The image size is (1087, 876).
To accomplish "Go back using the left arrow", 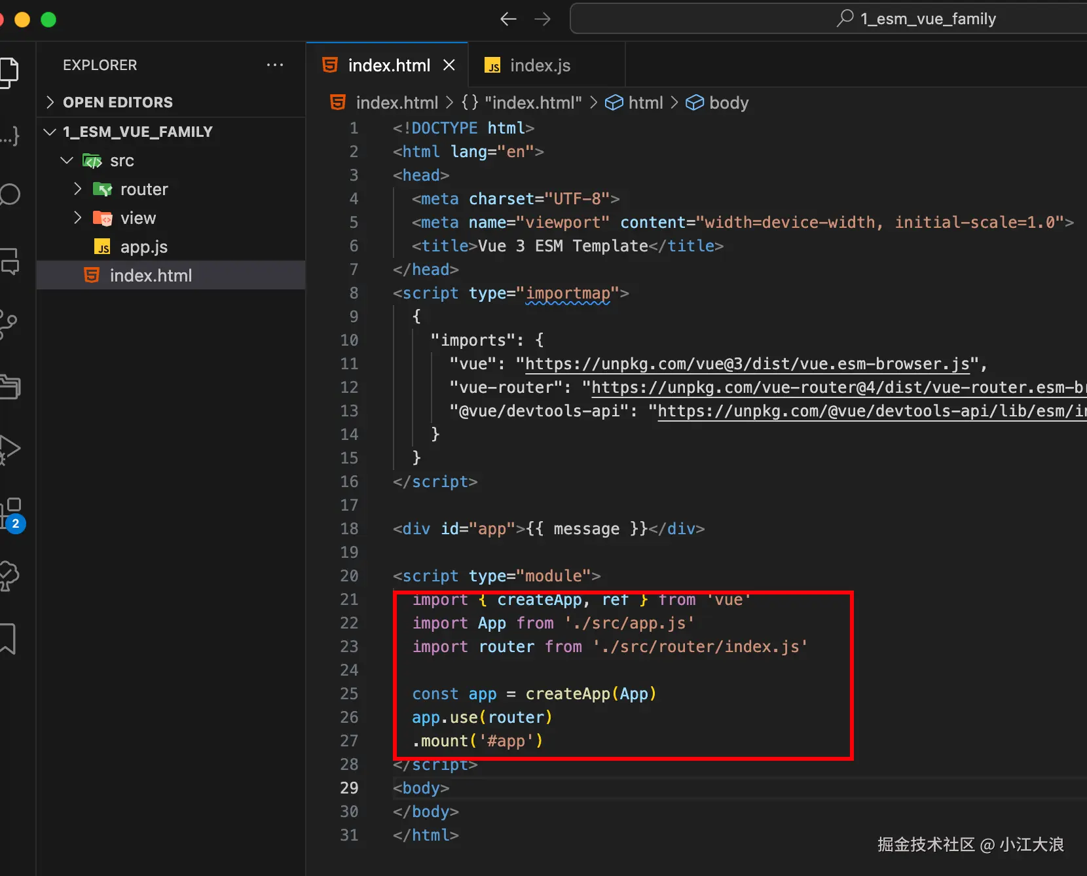I will pyautogui.click(x=508, y=19).
